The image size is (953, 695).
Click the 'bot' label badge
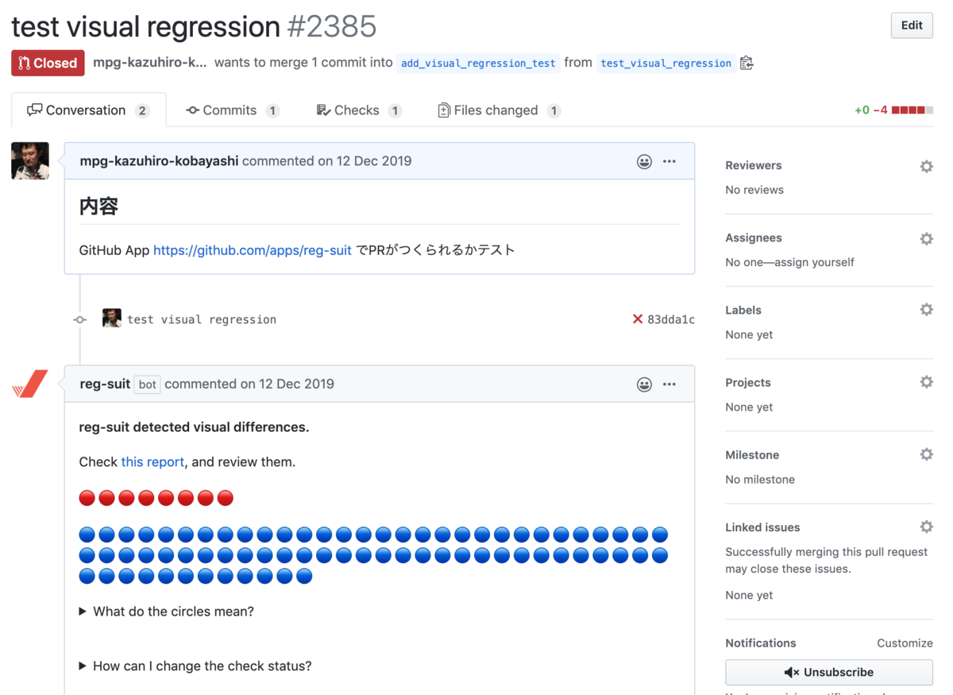[x=148, y=384]
